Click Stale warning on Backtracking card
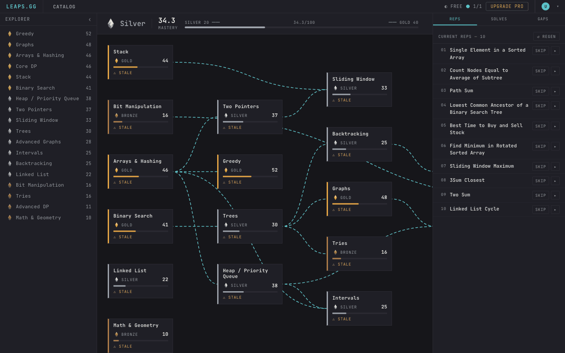565x353 pixels. pos(342,155)
